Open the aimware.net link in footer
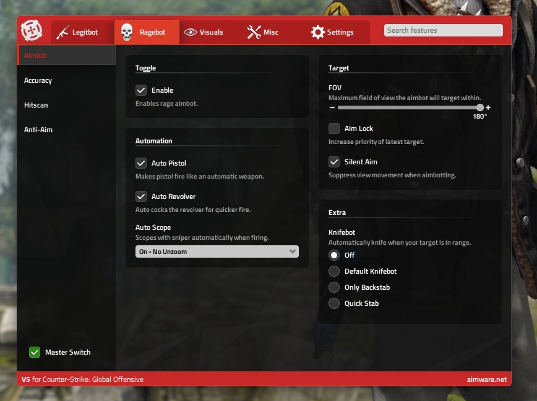The width and height of the screenshot is (537, 401). point(487,379)
